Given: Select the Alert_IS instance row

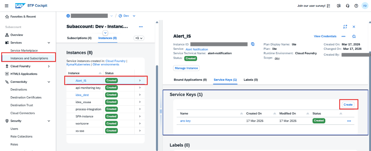Looking at the screenshot, I should 106,80.
